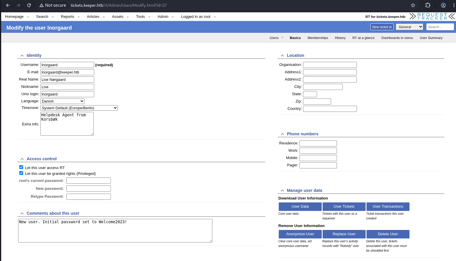Collapse the Identity section chevron
This screenshot has width=456, height=261.
[x=22, y=56]
